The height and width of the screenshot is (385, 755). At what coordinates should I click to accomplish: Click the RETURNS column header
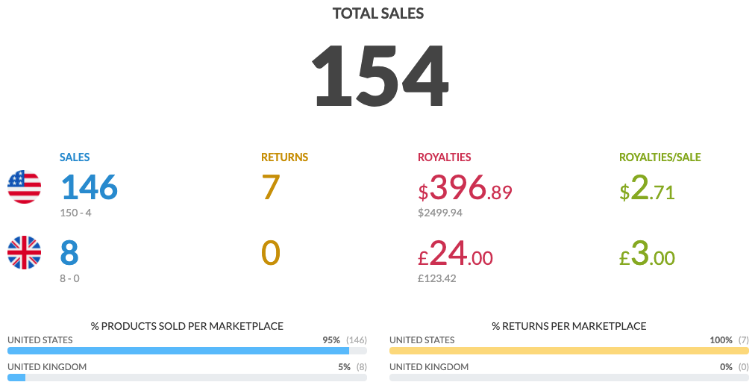[284, 157]
